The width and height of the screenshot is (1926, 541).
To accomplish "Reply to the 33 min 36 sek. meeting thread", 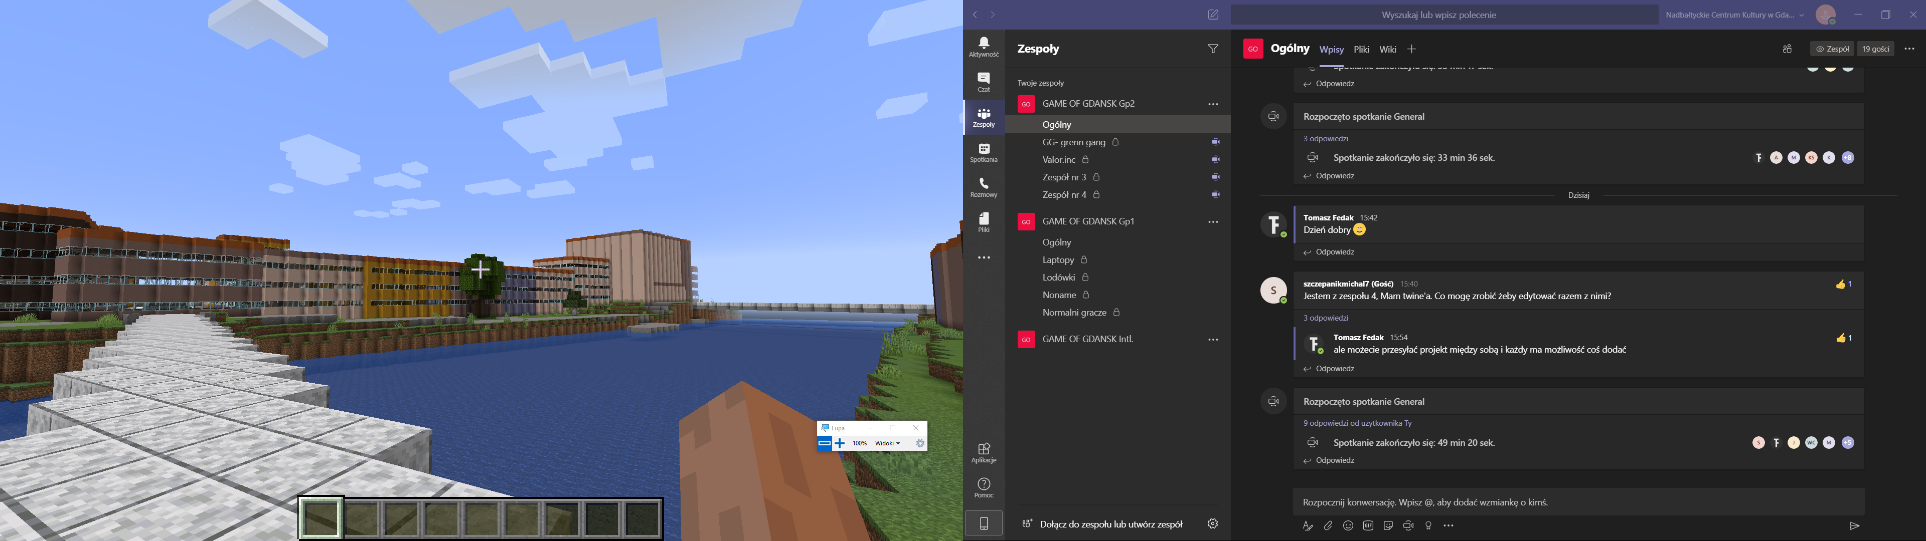I will 1329,176.
